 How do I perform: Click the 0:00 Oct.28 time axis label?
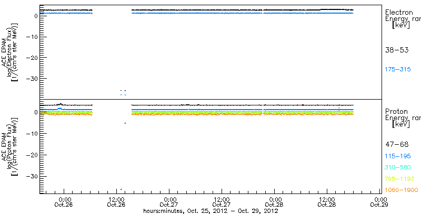point(274,202)
